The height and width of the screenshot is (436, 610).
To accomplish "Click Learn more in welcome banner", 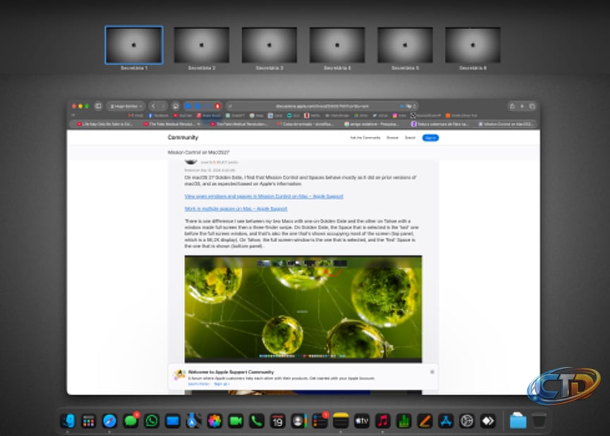I will pos(199,384).
